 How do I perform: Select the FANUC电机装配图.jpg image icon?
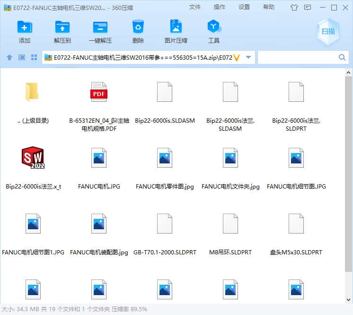(x=99, y=224)
